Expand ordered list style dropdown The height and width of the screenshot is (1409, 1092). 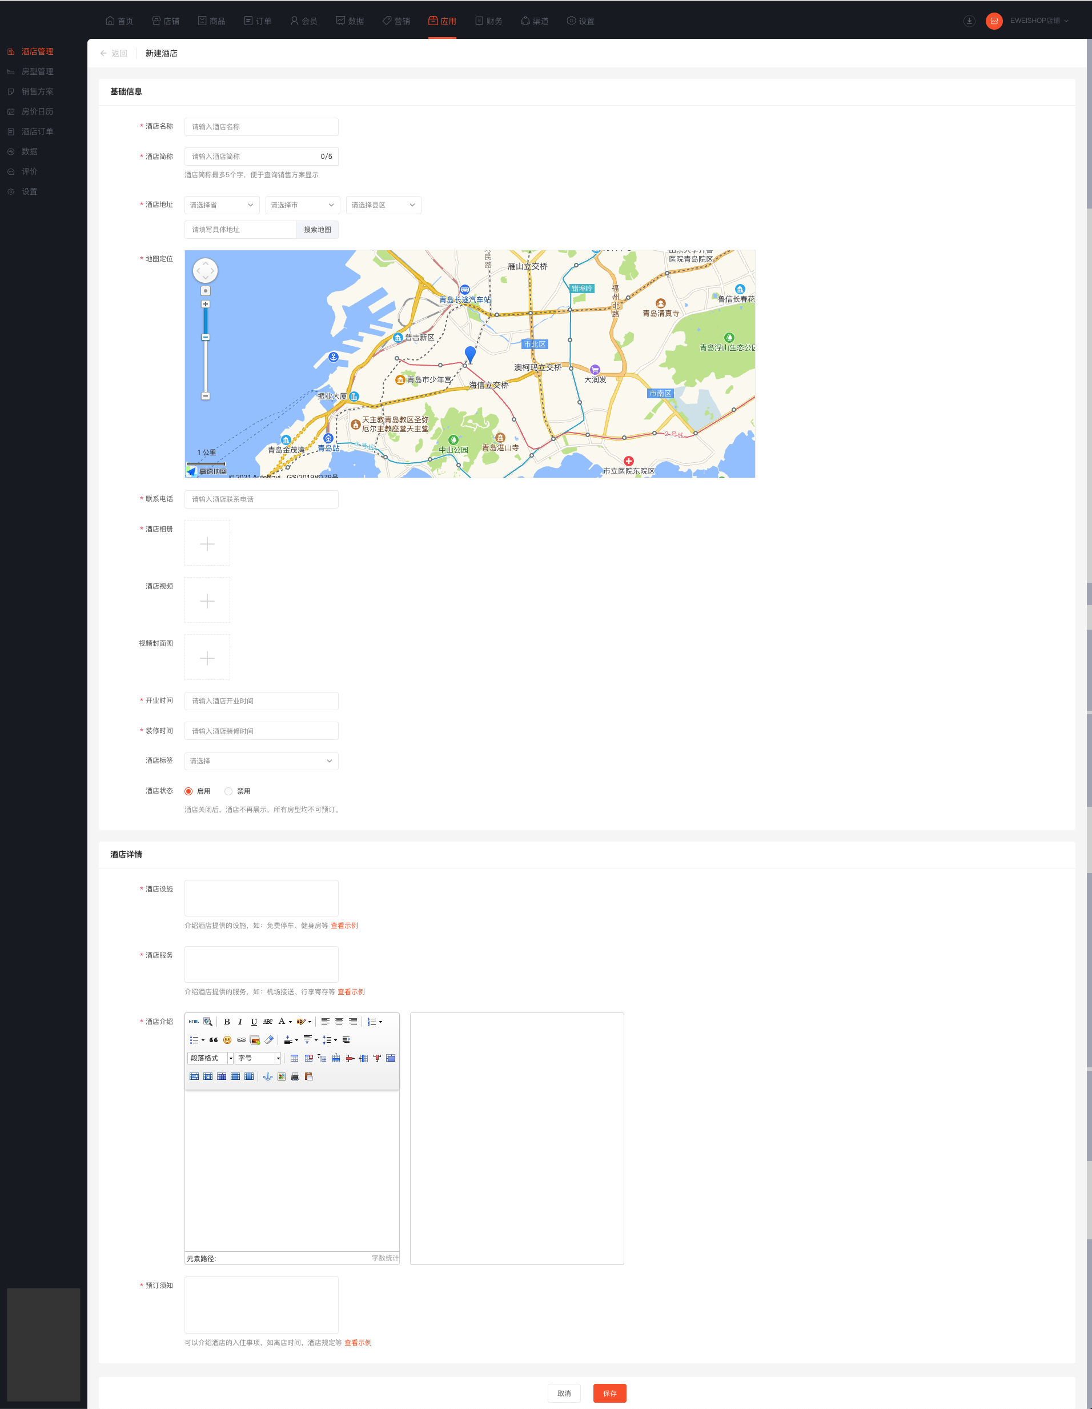tap(380, 1022)
